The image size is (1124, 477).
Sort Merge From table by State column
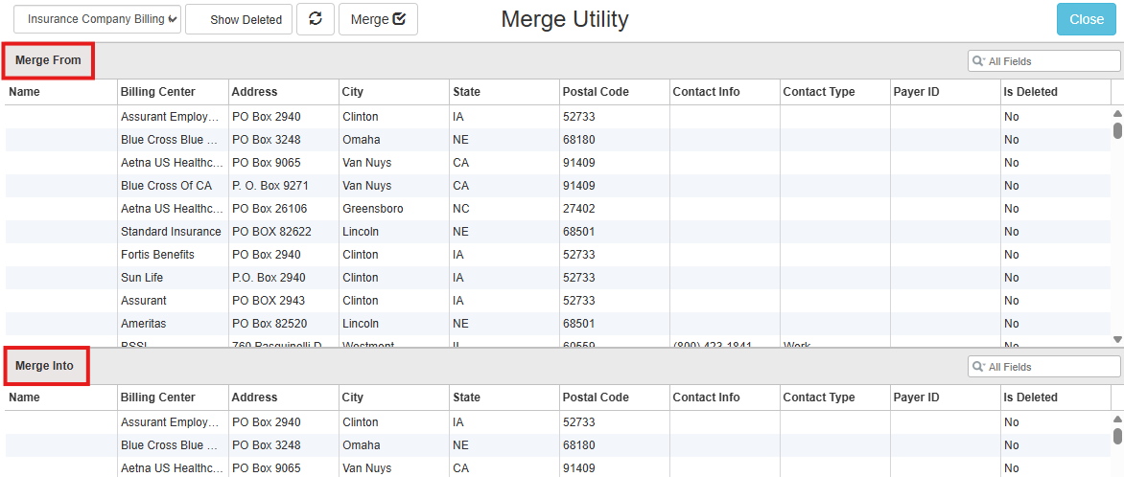pyautogui.click(x=503, y=92)
